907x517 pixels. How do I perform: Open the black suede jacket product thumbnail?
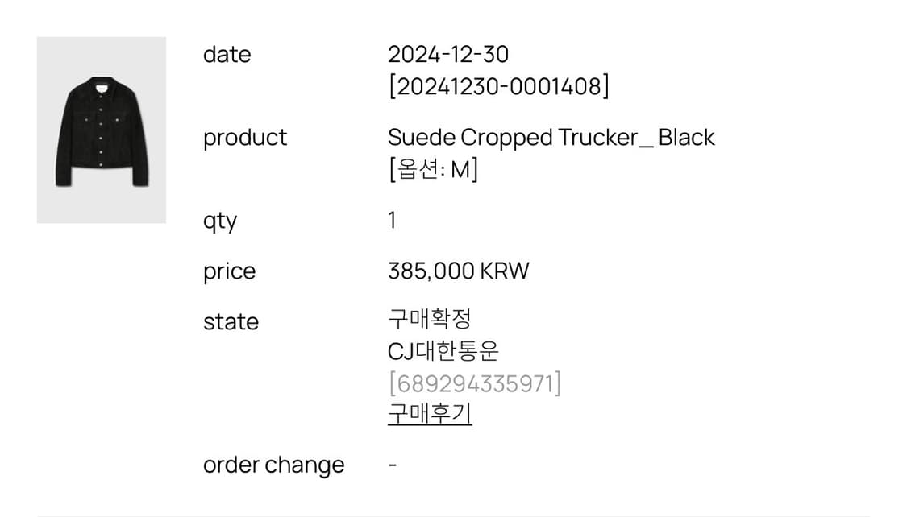click(101, 130)
